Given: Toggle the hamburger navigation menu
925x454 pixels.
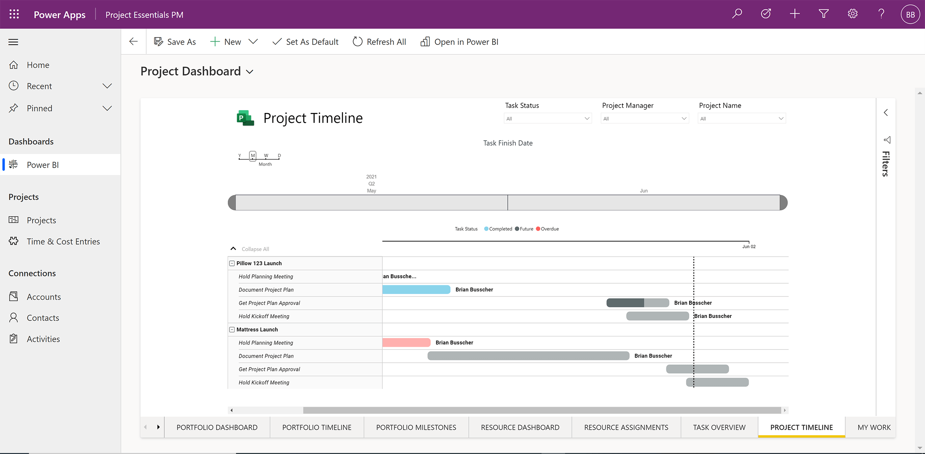Looking at the screenshot, I should (13, 42).
